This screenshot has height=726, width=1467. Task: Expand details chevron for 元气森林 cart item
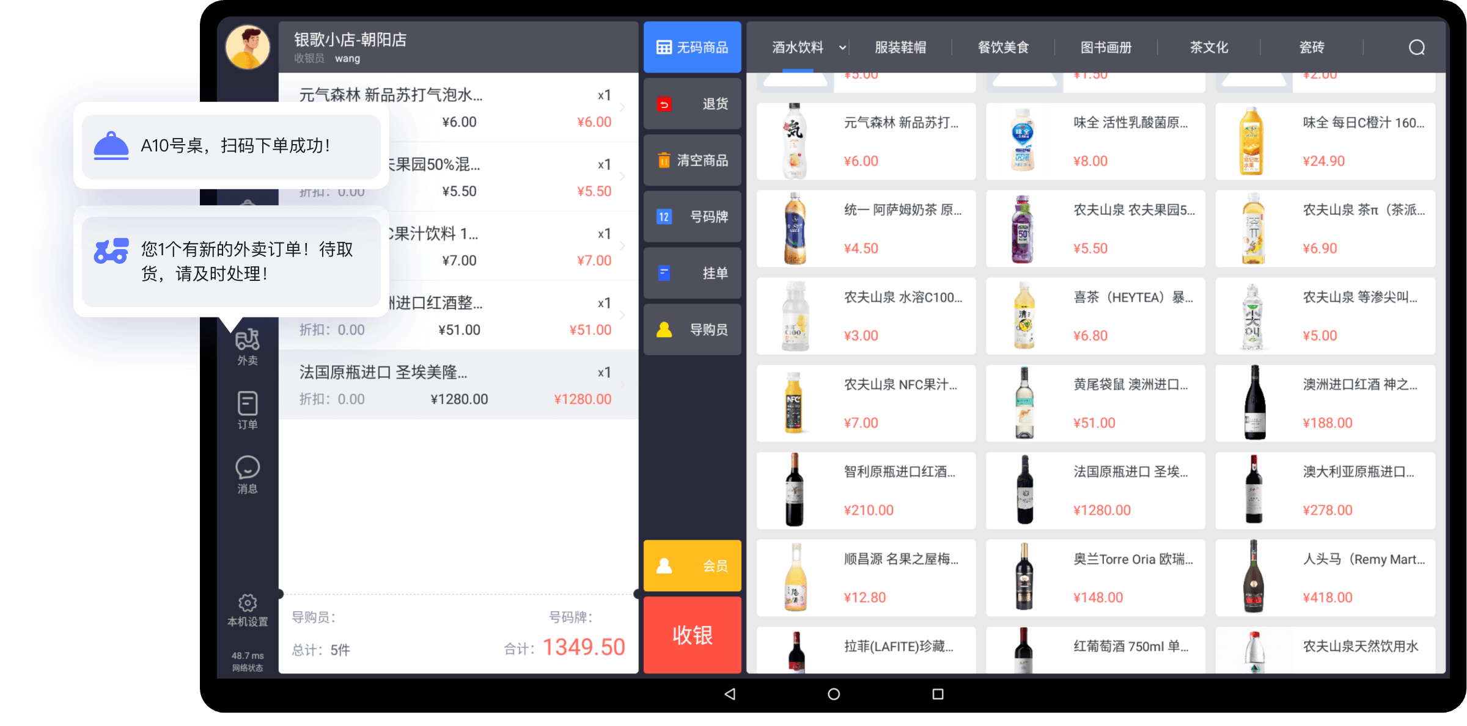(x=623, y=107)
